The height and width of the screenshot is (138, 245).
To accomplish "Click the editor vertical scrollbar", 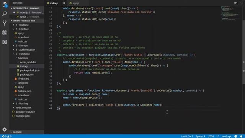I will [x=244, y=53].
